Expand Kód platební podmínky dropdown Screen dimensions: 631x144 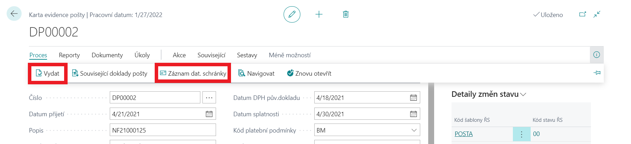[414, 130]
